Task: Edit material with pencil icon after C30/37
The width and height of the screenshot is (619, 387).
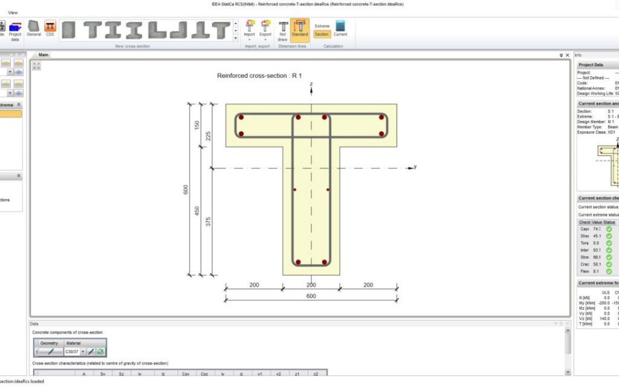Action: pos(91,351)
